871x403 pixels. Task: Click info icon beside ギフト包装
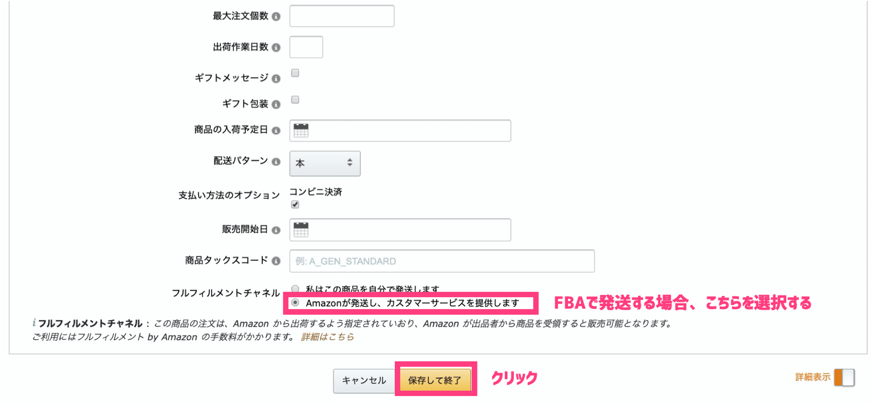[276, 104]
